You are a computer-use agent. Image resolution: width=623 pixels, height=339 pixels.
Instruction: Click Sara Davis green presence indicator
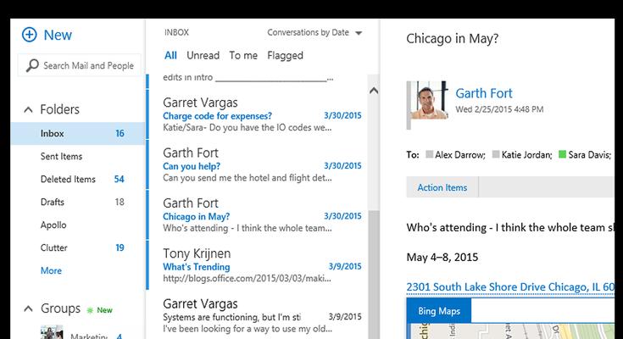(x=562, y=154)
